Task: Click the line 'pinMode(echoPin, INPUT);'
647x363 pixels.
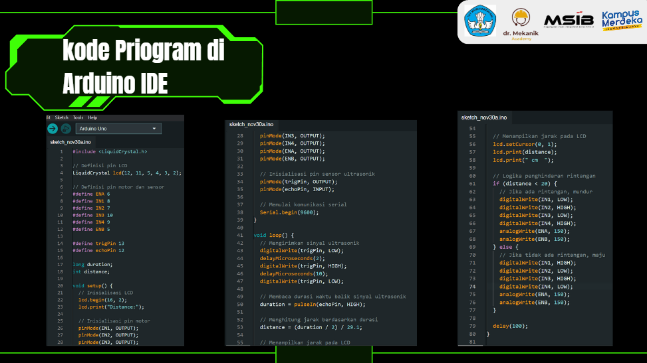Action: point(297,190)
